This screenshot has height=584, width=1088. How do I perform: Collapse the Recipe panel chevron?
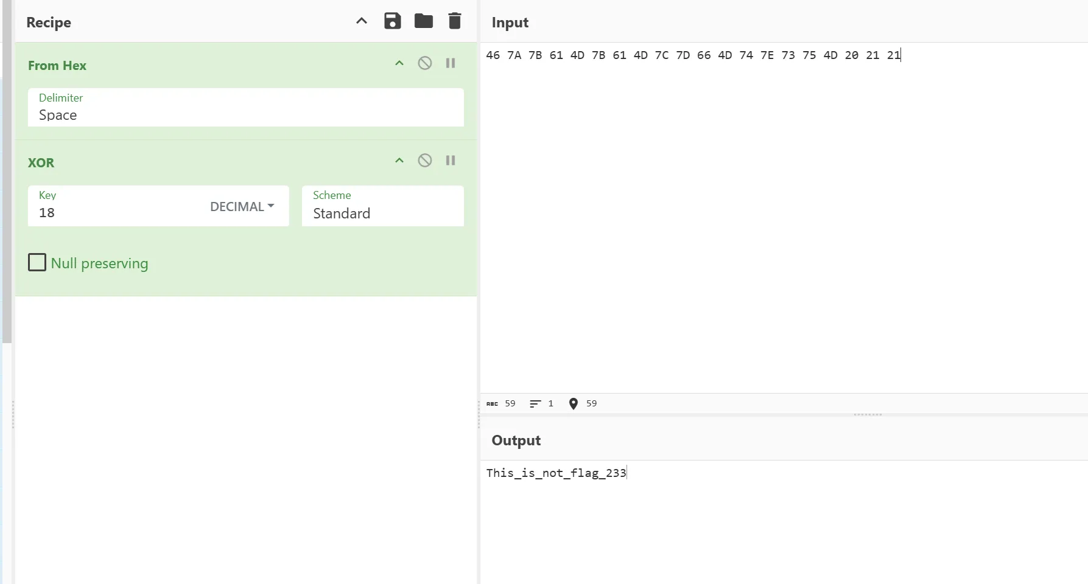(x=361, y=21)
